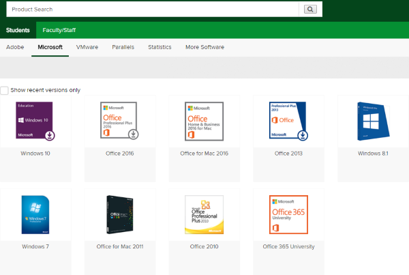
Task: Open Office Home & Business 2016 Mac image
Action: [x=204, y=121]
